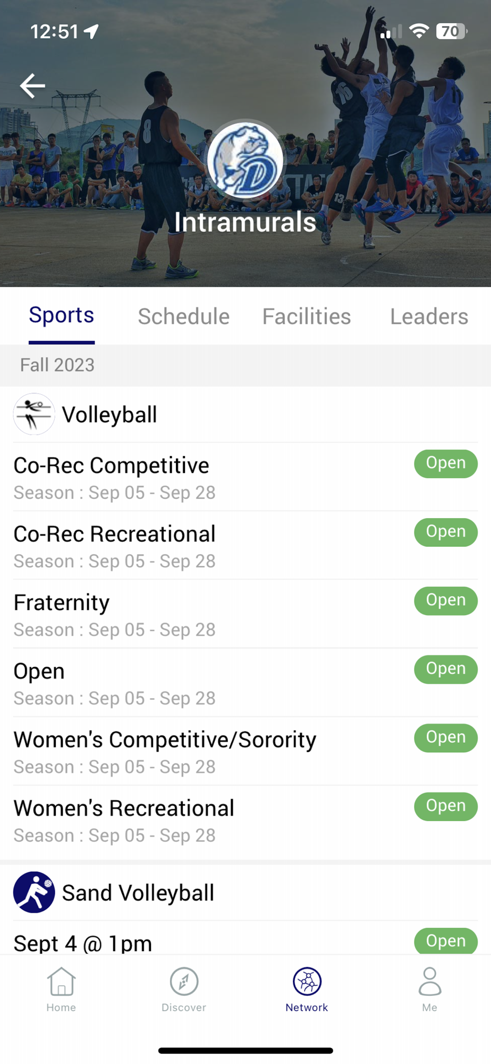
Task: Tap the back arrow icon
Action: [32, 86]
